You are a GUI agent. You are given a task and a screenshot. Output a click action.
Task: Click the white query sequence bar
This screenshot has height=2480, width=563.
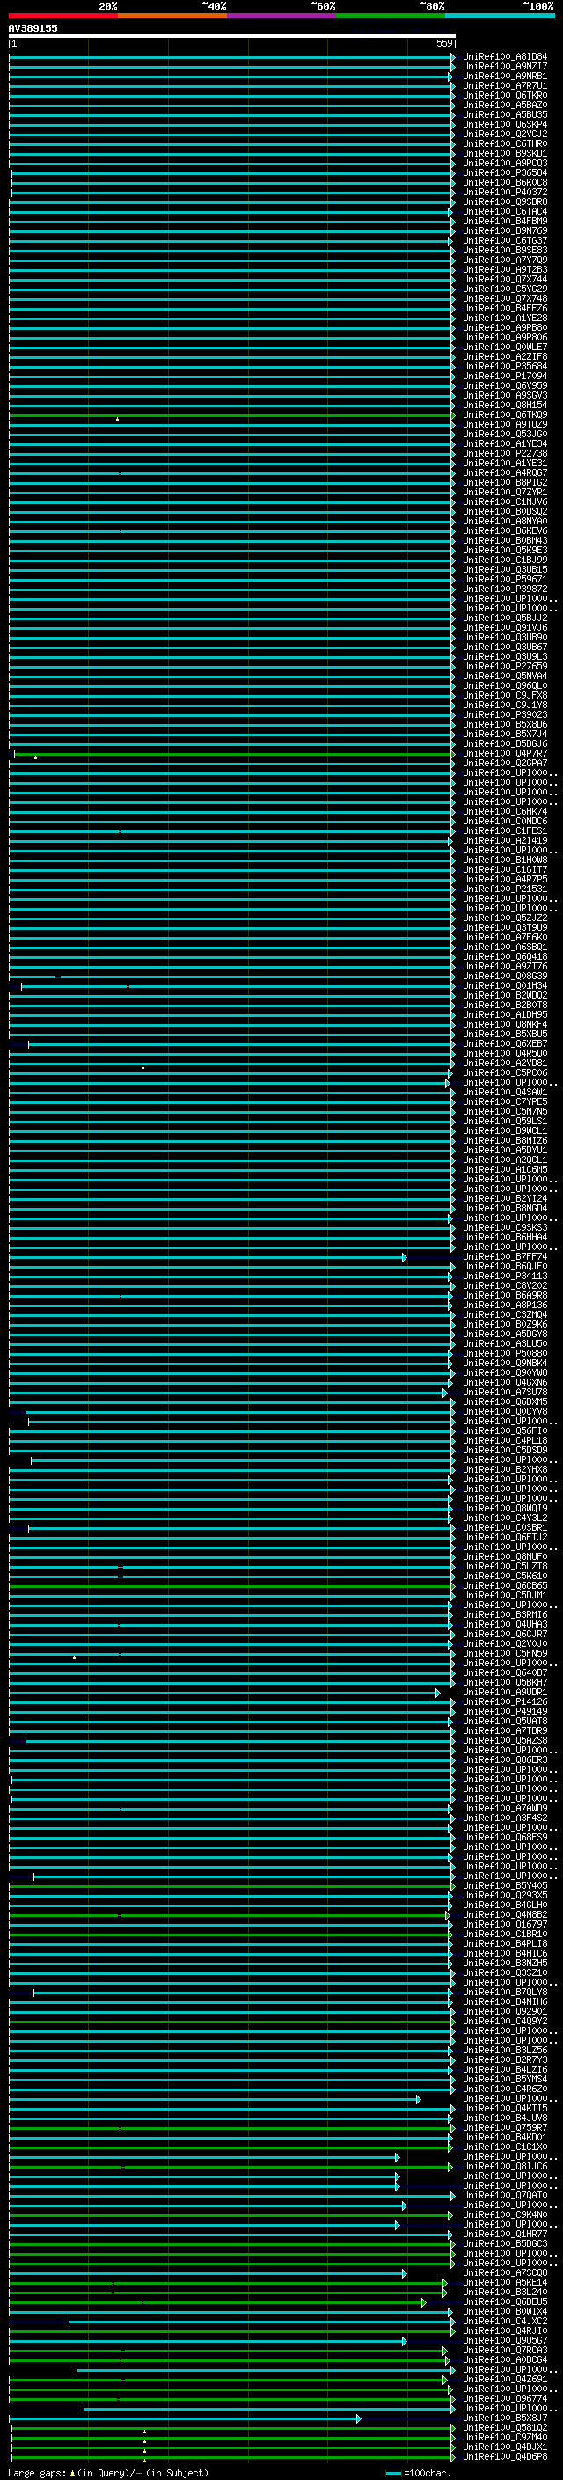coord(232,35)
